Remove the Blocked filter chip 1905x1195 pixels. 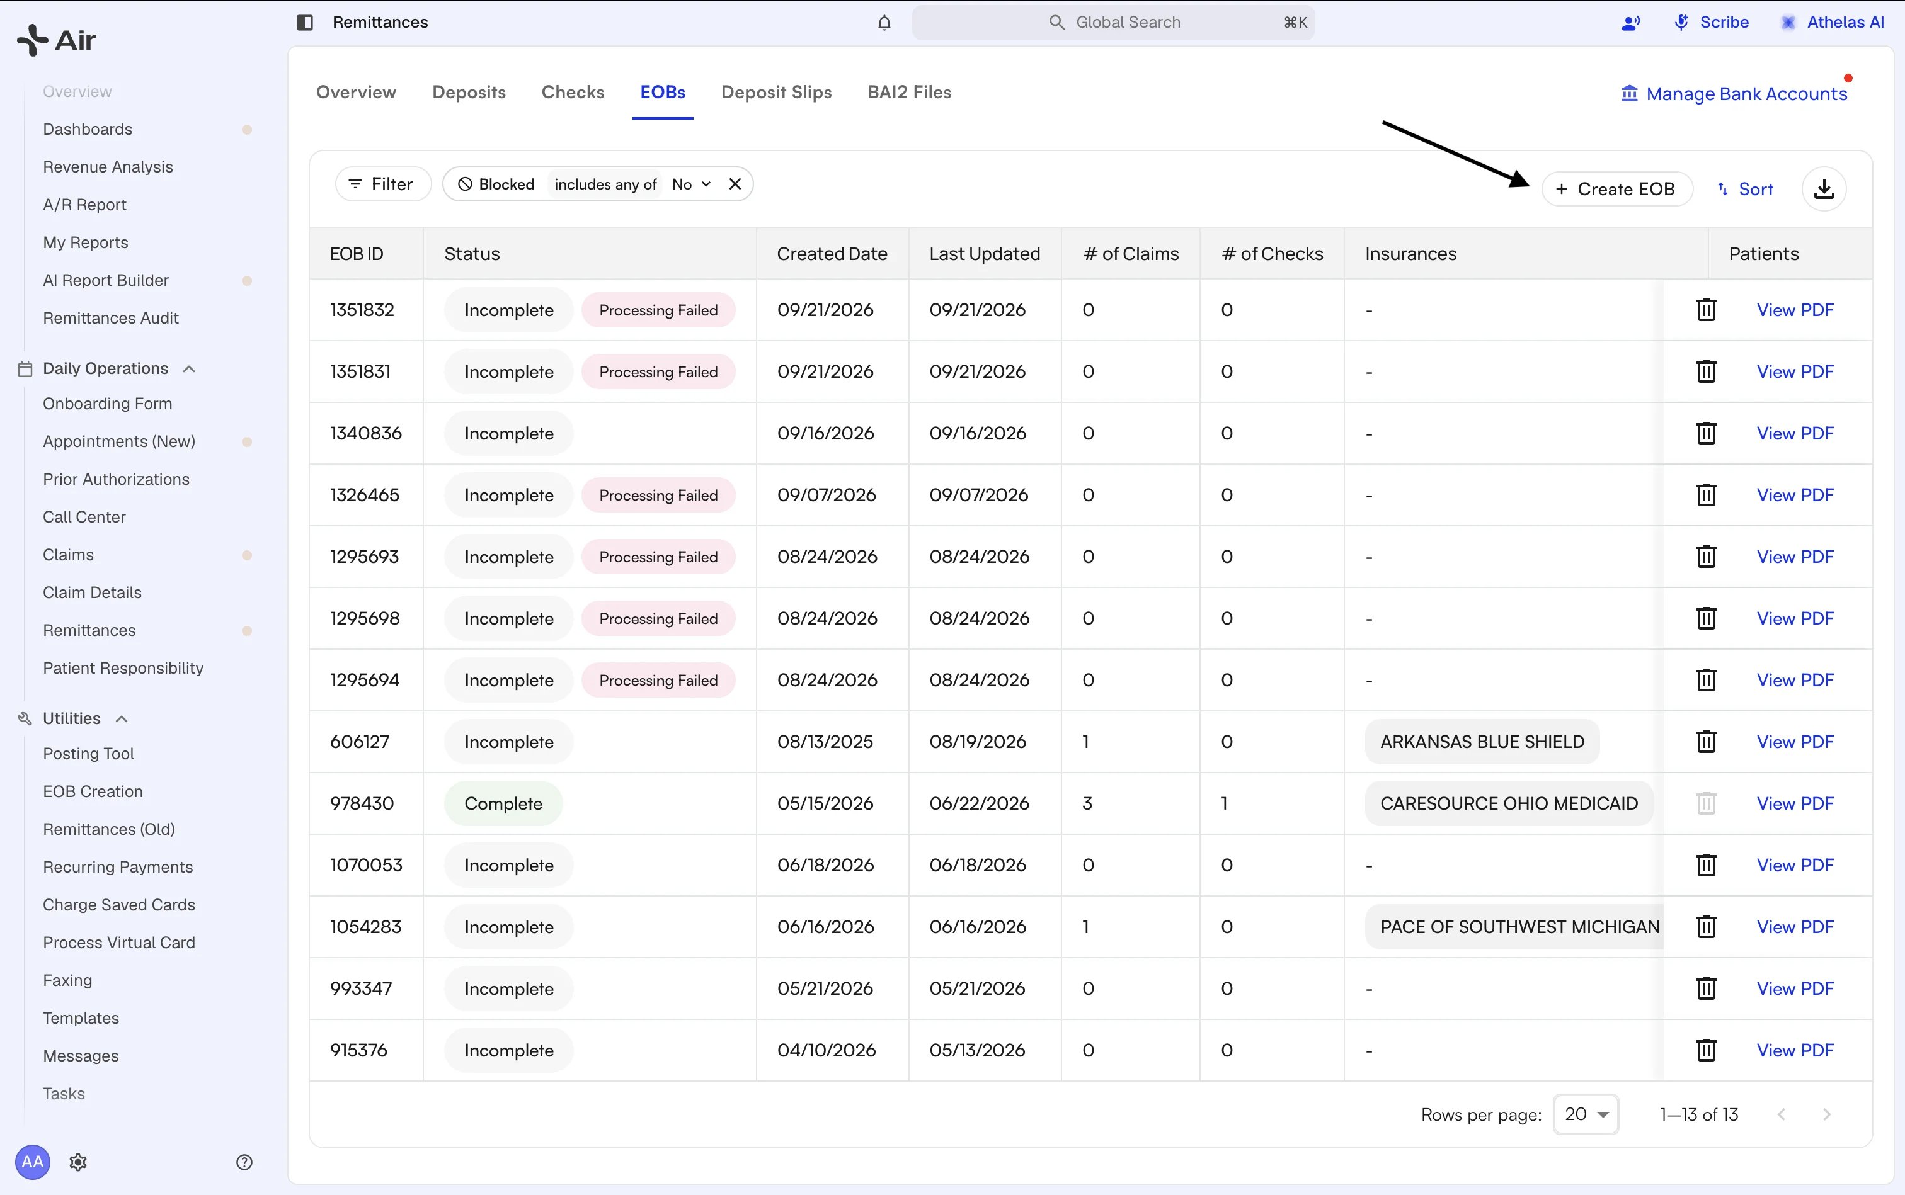tap(735, 184)
